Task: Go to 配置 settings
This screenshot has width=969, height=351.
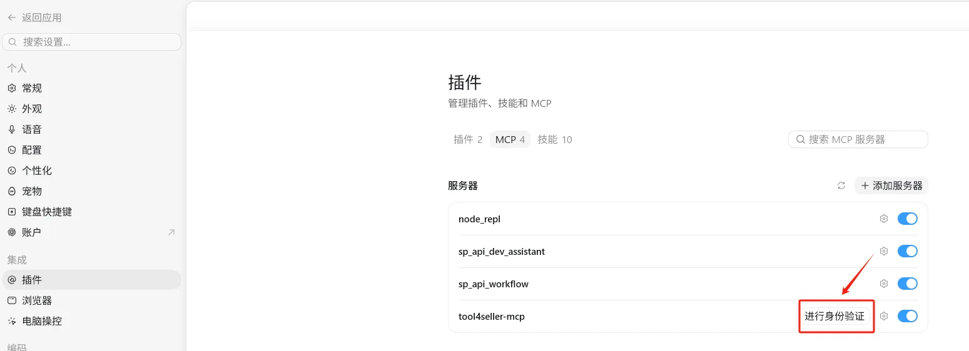Action: tap(91, 150)
